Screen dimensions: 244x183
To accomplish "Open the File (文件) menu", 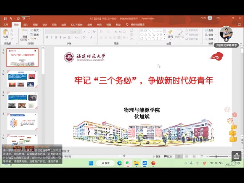I will point(6,24).
